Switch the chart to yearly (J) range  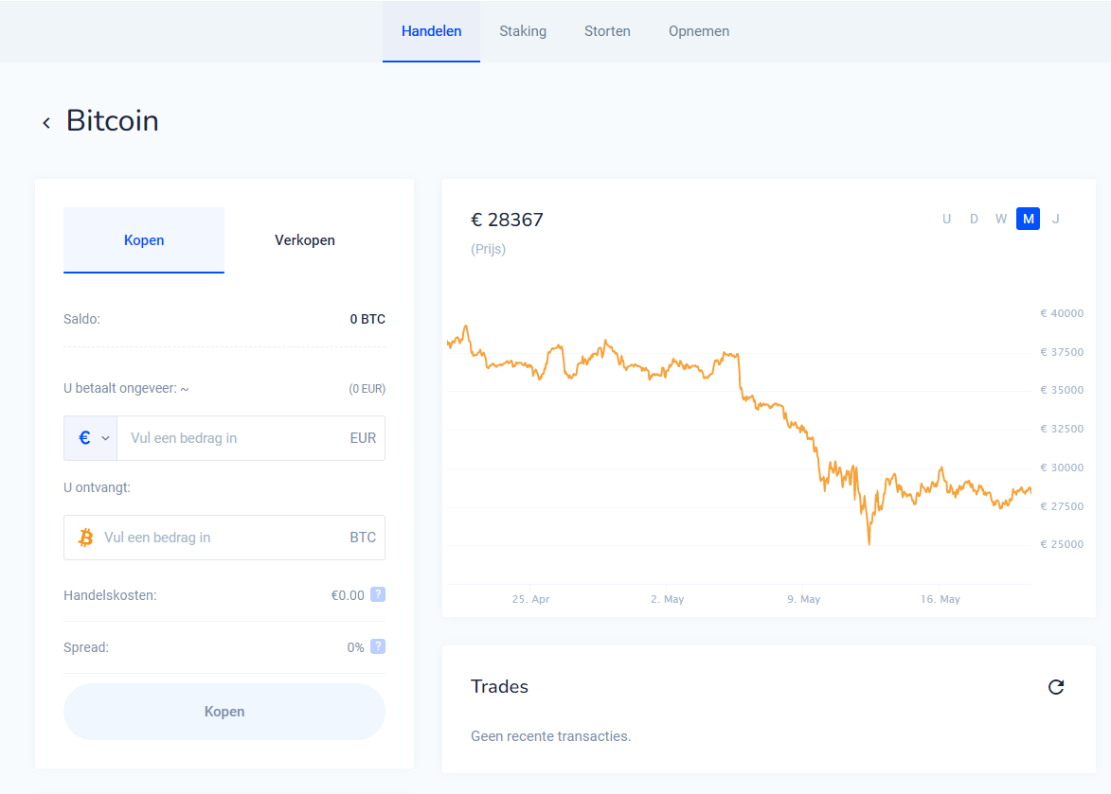click(1055, 219)
